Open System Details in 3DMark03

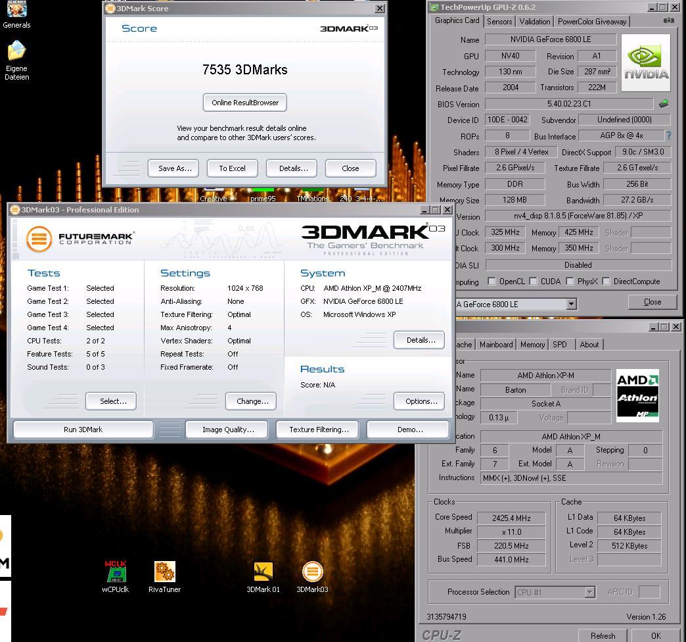tap(419, 340)
